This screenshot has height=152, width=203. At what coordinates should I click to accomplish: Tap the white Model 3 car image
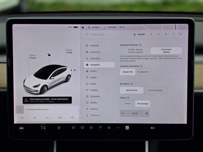pyautogui.click(x=47, y=79)
